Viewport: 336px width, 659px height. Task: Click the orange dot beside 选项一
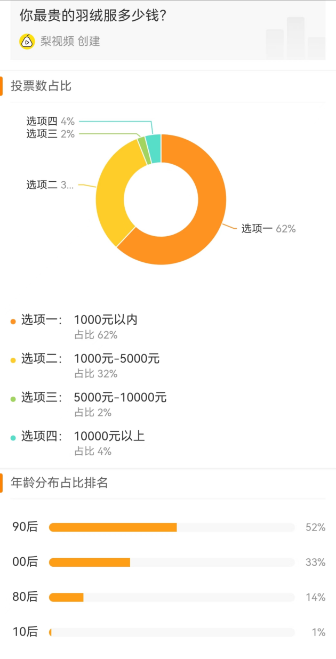pos(13,321)
